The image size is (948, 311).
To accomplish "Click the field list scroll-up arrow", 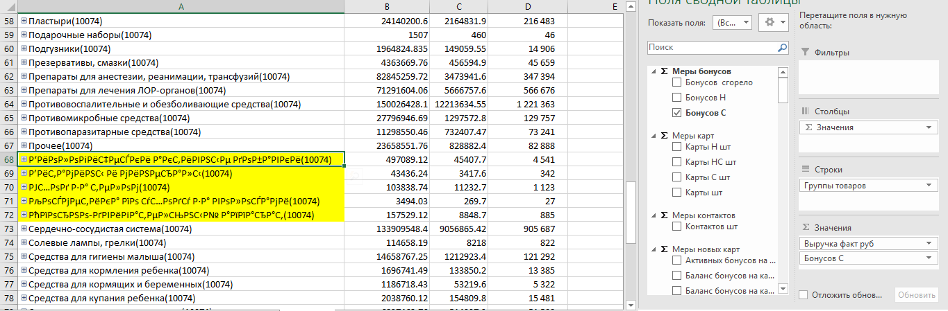I will [x=783, y=71].
